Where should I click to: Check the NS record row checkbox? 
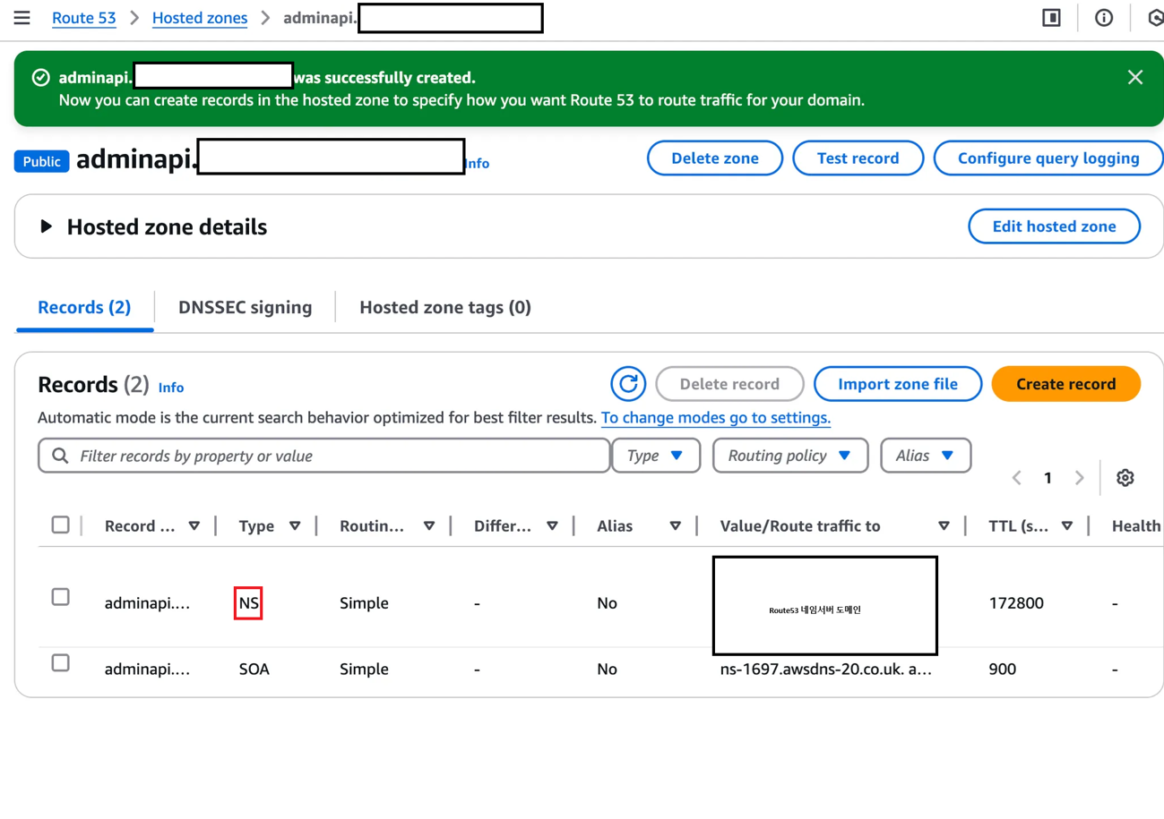coord(61,596)
